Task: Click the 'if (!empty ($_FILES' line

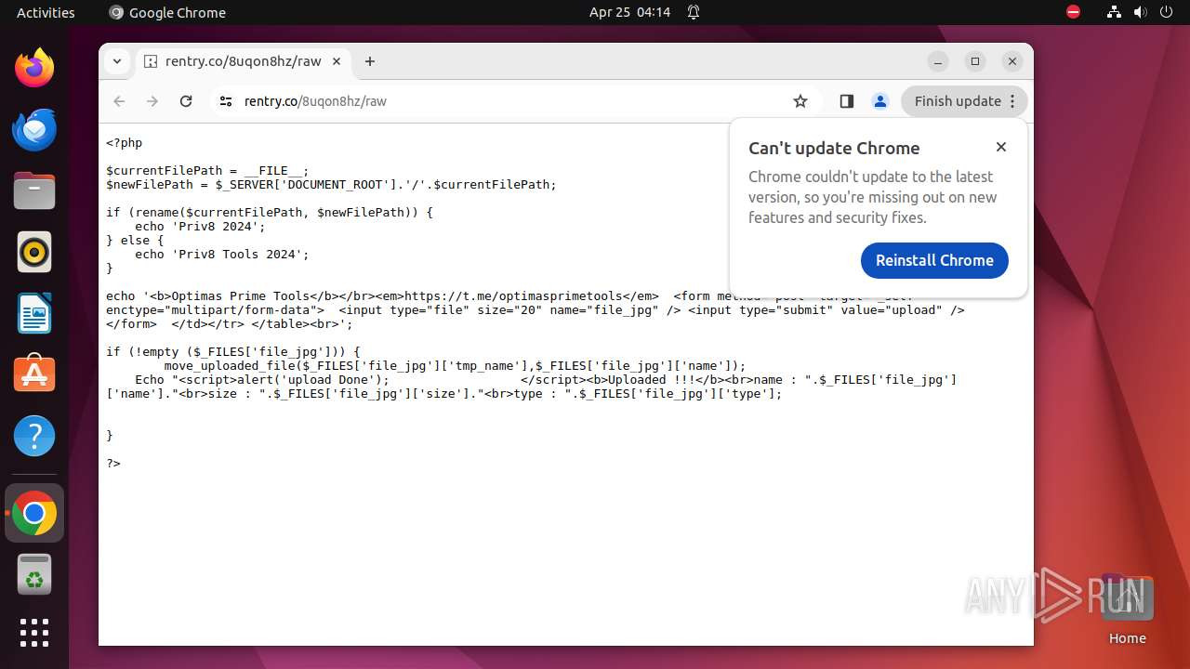Action: [232, 352]
